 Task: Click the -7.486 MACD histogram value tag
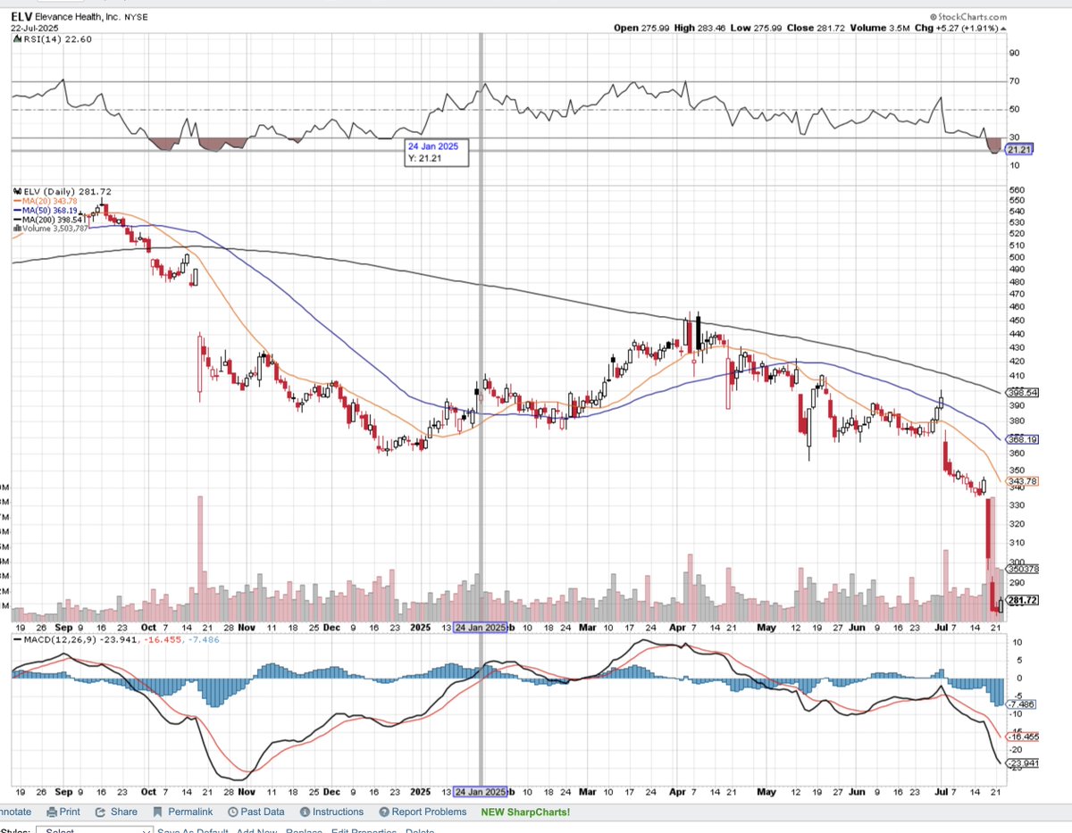[x=1019, y=704]
